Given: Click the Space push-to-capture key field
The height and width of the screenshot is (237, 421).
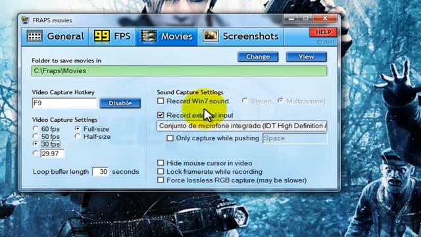Looking at the screenshot, I should pos(295,138).
